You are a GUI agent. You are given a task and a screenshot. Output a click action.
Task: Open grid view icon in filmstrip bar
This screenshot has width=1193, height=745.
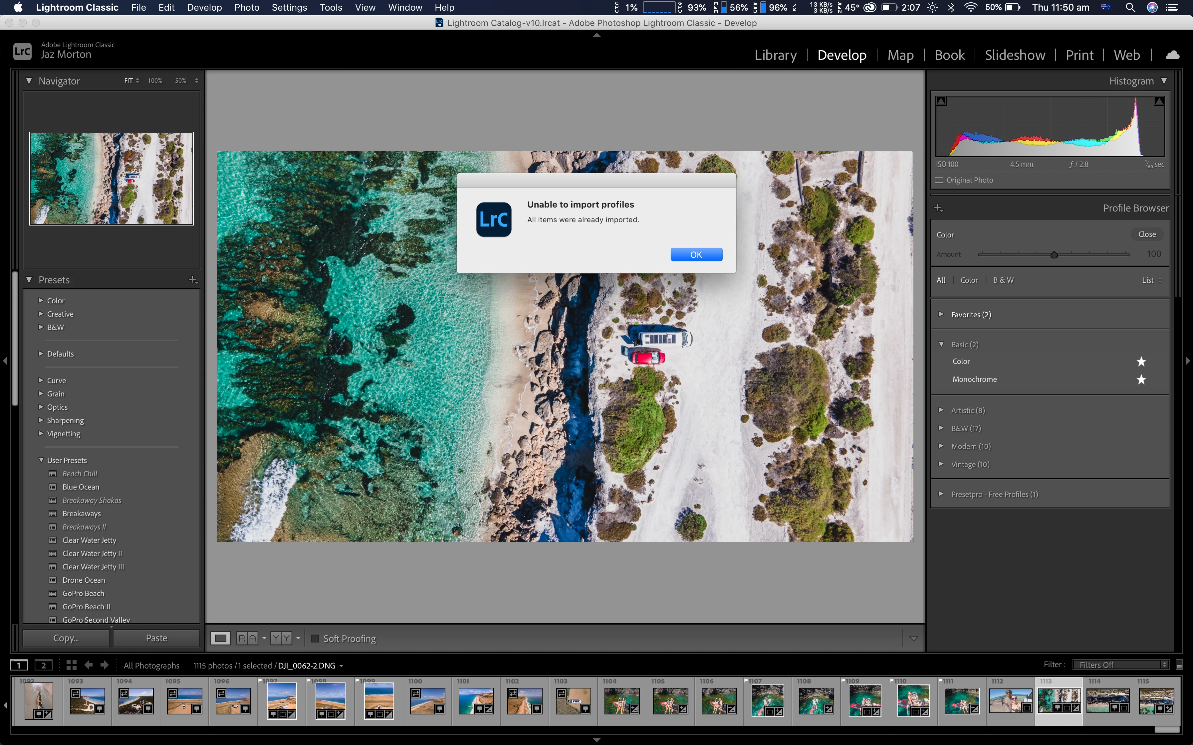(x=72, y=665)
